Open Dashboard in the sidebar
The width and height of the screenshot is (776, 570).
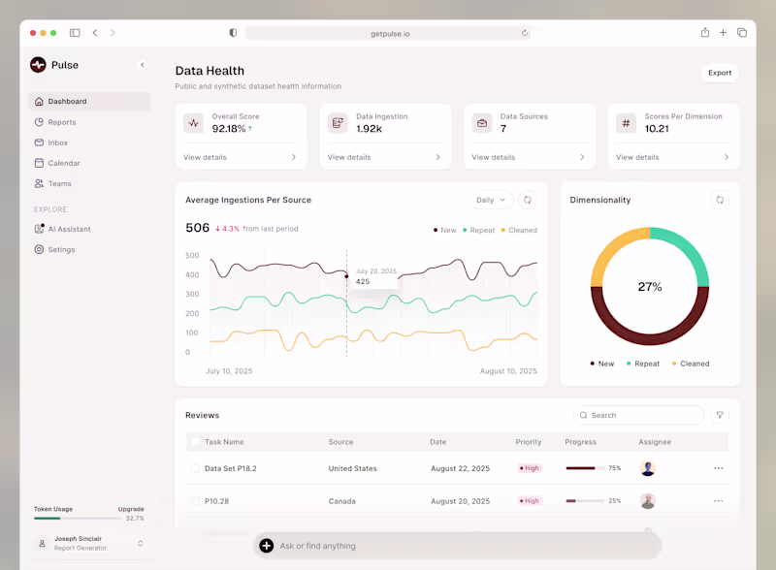[x=89, y=102]
